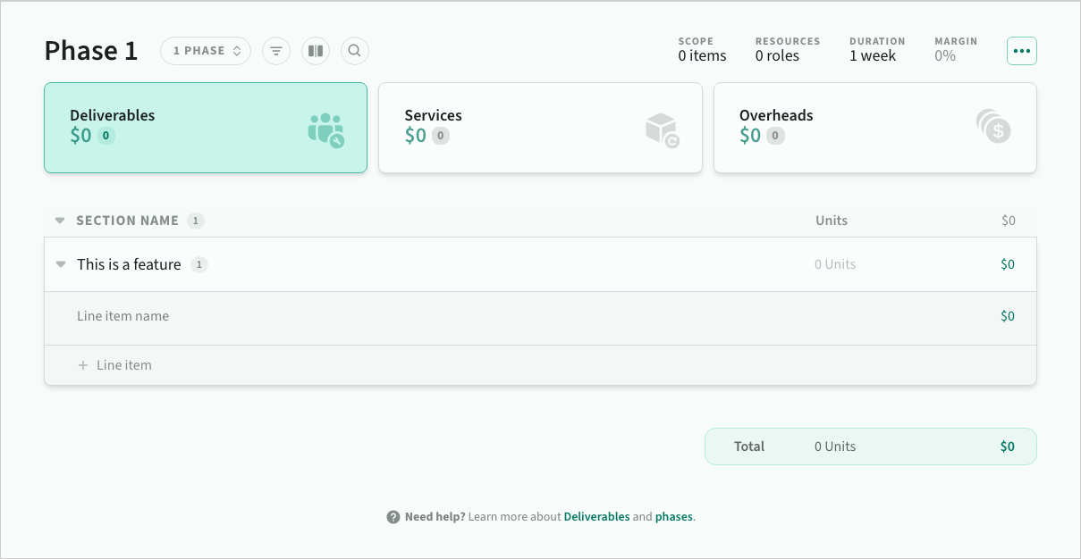Collapse the Section Name group

pos(60,221)
